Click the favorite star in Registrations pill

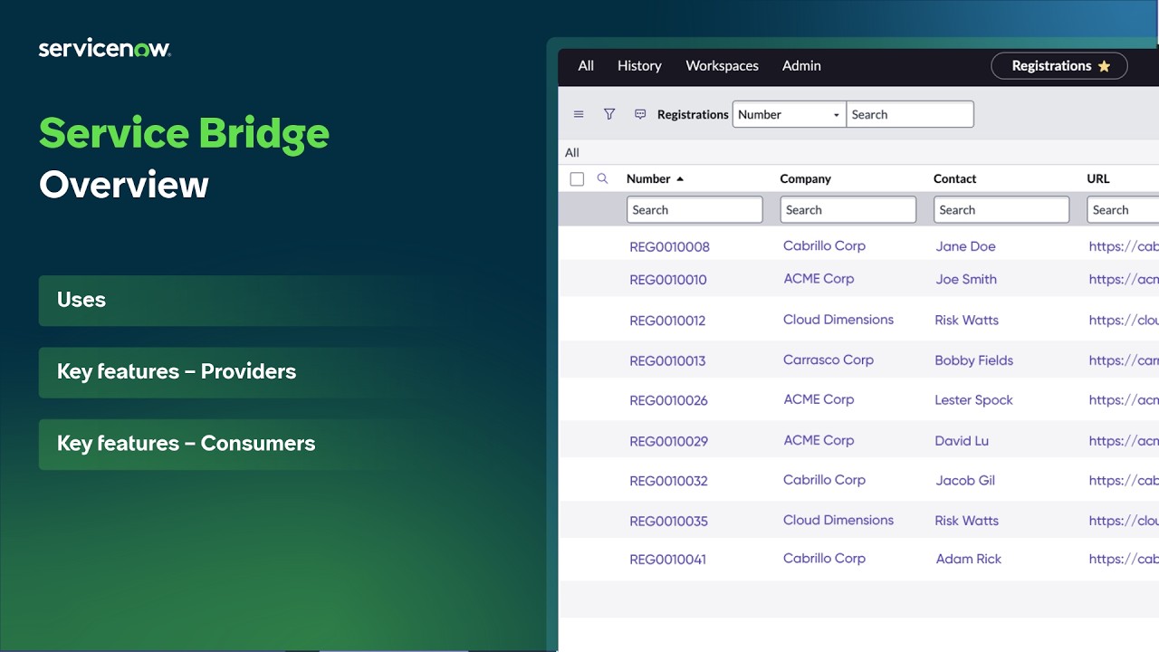[x=1104, y=66]
